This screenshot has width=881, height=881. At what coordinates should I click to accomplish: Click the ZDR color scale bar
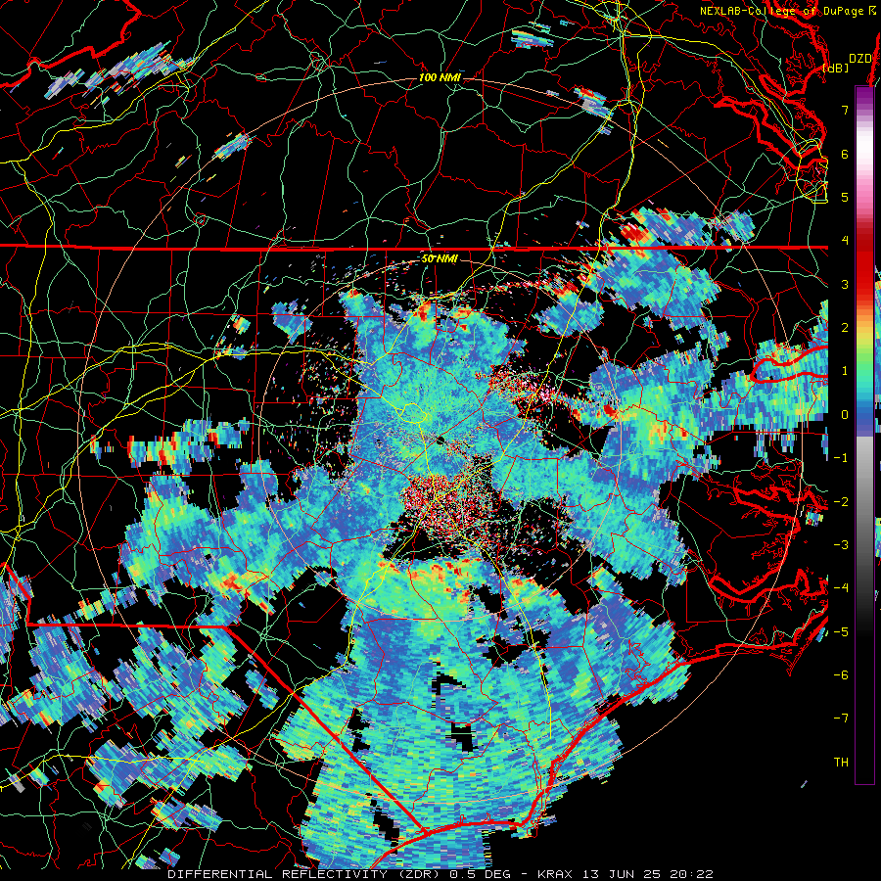pos(864,435)
